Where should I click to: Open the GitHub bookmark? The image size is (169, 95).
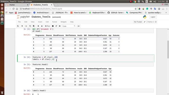pyautogui.click(x=116, y=13)
